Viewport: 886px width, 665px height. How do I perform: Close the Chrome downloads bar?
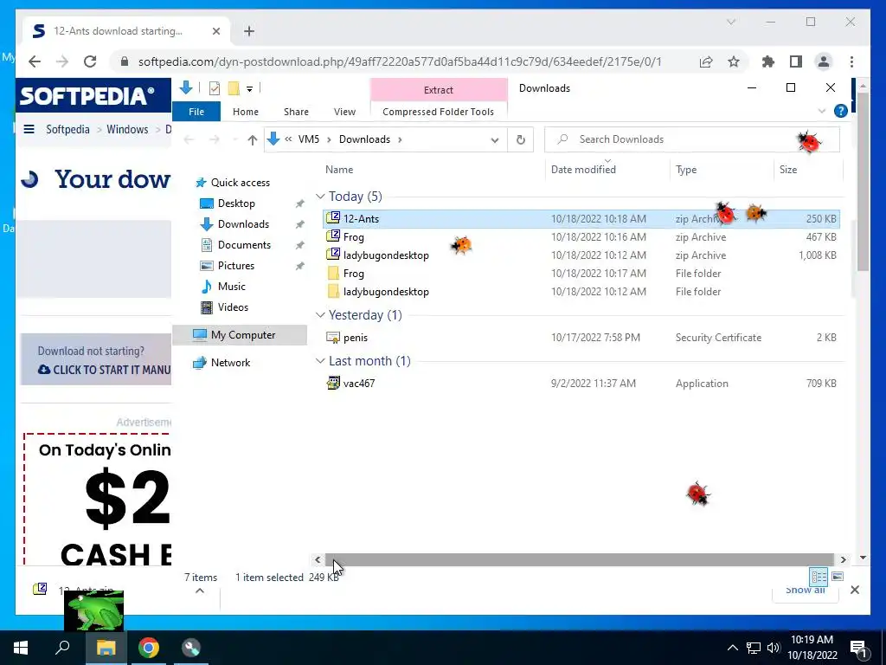[x=854, y=590]
